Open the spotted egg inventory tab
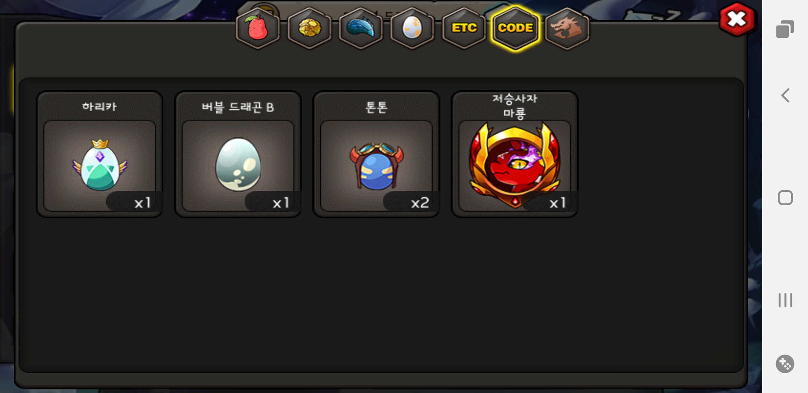 pyautogui.click(x=412, y=28)
